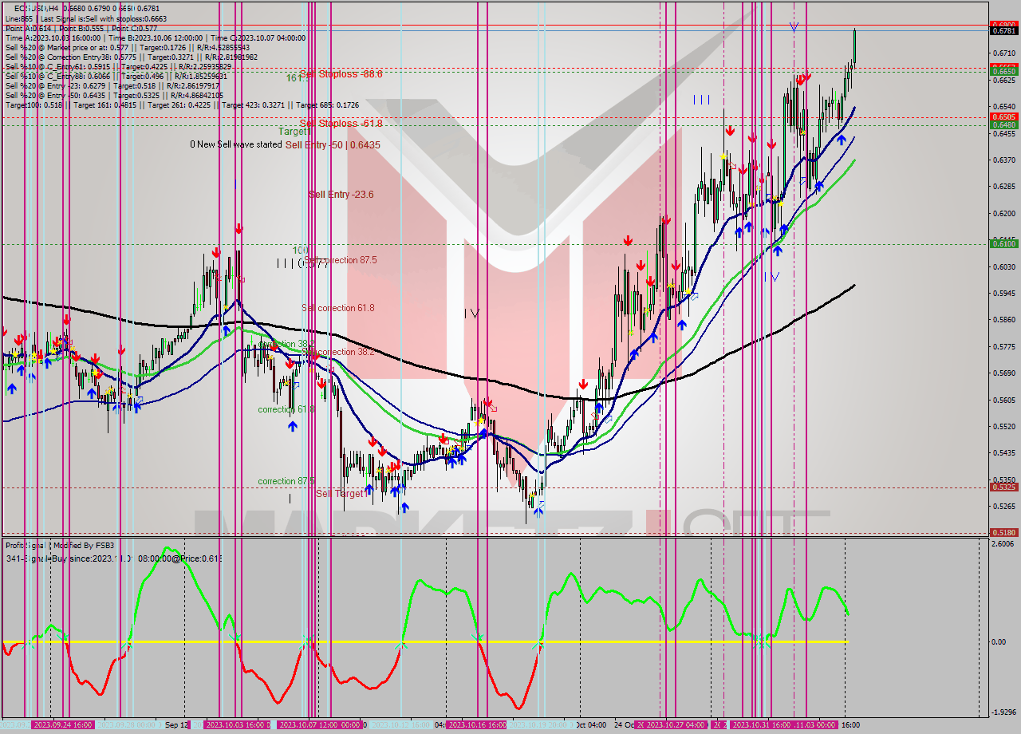Click the Sell Target1 label
1021x734 pixels.
click(342, 494)
